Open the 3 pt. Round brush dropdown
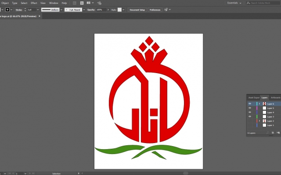This screenshot has width=281, height=175. tap(84, 10)
